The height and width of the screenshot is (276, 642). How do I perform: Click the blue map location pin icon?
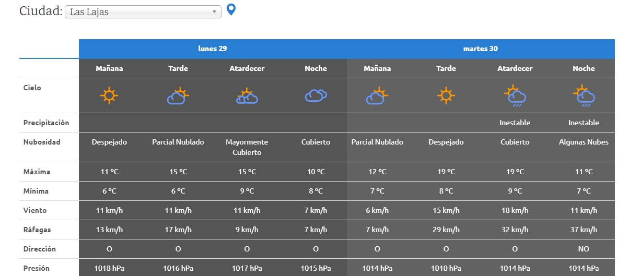pos(231,10)
